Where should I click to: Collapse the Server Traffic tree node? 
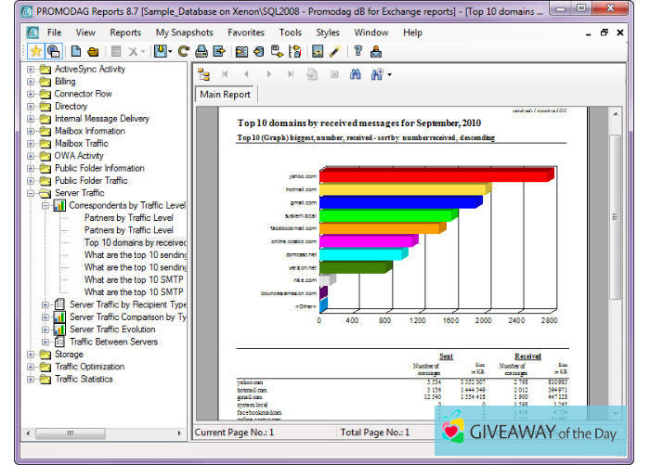pyautogui.click(x=31, y=193)
